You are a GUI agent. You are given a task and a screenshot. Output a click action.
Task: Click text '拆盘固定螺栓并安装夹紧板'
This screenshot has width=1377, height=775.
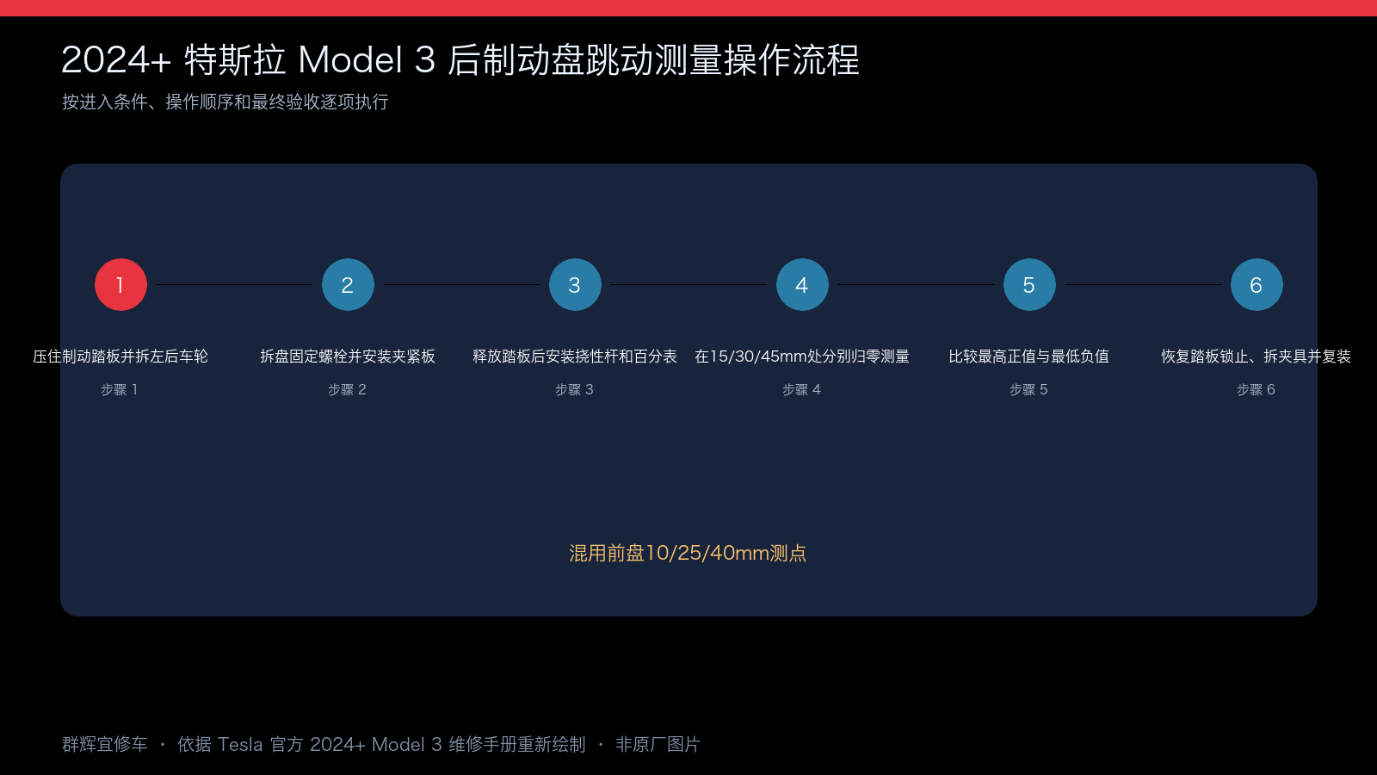(x=348, y=356)
